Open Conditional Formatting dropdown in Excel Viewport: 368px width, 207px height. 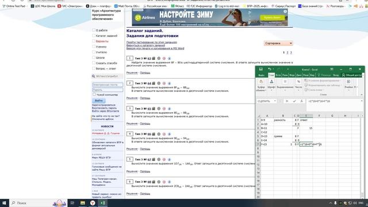click(323, 80)
